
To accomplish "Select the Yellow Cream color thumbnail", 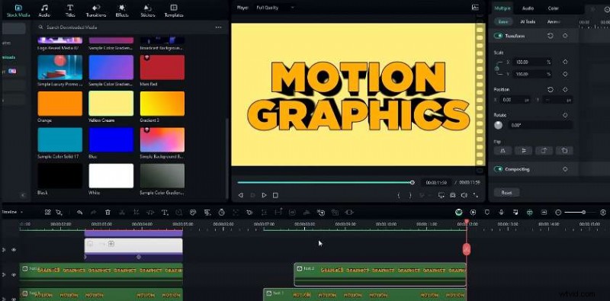I will point(111,104).
